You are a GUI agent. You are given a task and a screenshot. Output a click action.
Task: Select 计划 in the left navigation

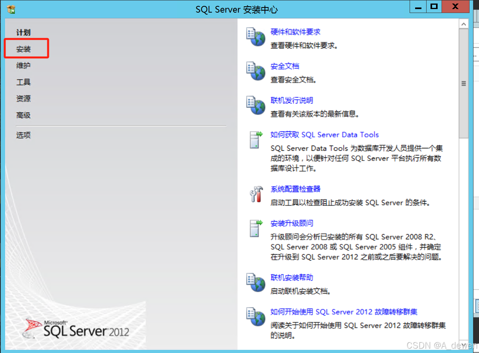tap(23, 33)
